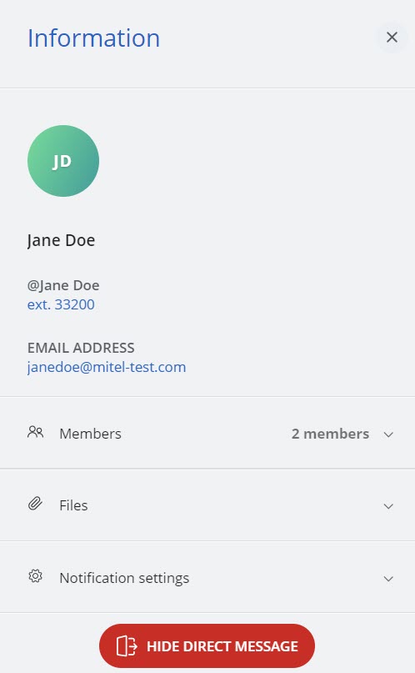Call extension ext. 33200 link

coord(61,304)
